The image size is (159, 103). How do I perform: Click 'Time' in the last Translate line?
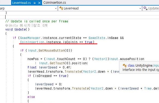(x=148, y=89)
